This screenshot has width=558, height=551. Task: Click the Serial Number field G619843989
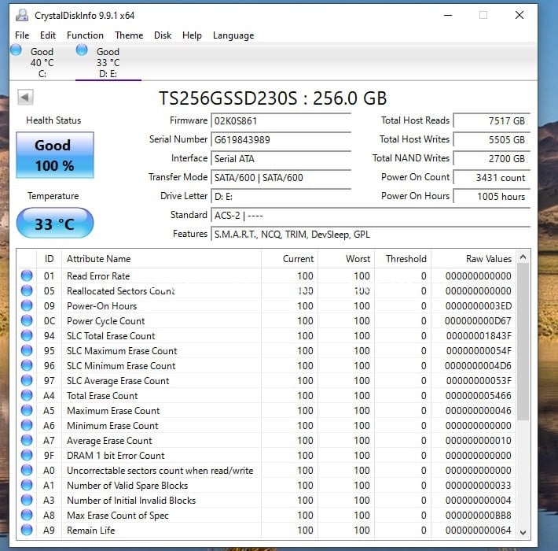tap(281, 139)
